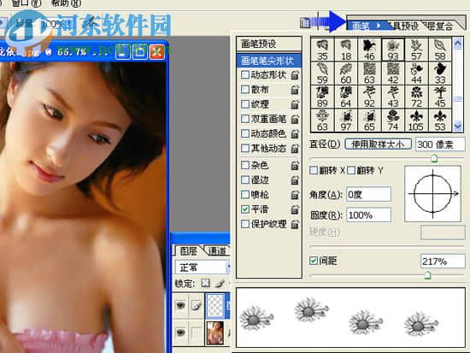Click the 角度 angle field showing 0度
This screenshot has height=353, width=470.
point(368,194)
